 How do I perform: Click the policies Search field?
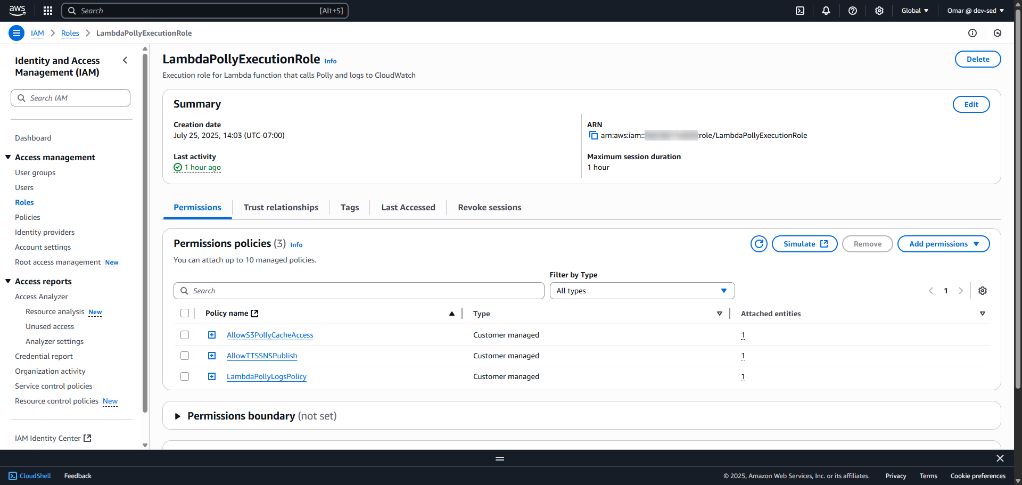pyautogui.click(x=359, y=291)
